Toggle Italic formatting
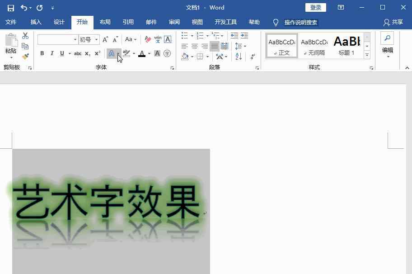The width and height of the screenshot is (412, 274). point(52,53)
